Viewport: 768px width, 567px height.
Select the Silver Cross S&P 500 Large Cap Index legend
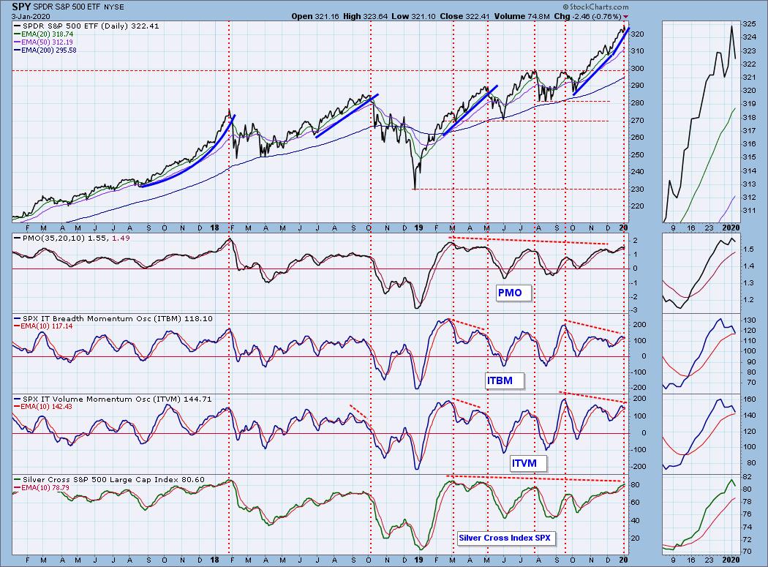tap(110, 480)
